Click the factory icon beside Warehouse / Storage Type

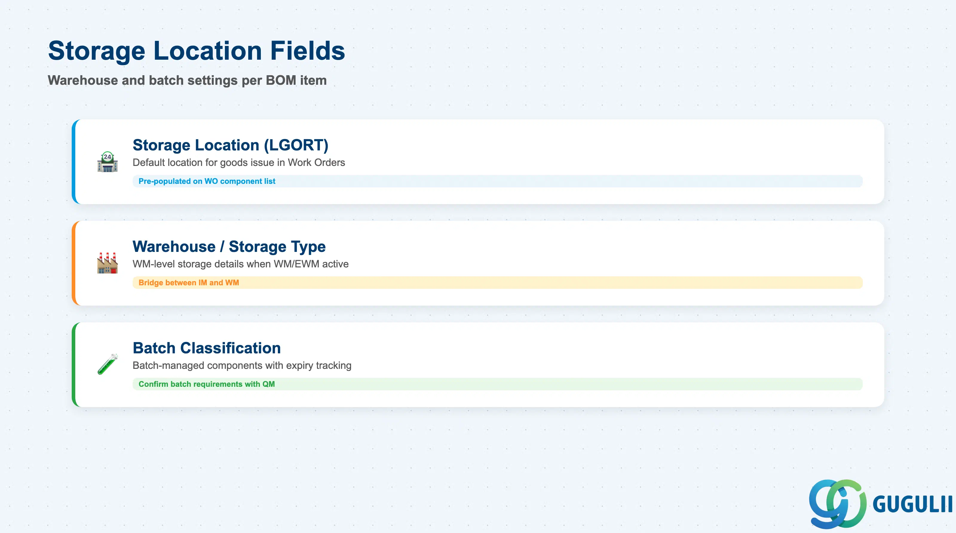pos(108,263)
